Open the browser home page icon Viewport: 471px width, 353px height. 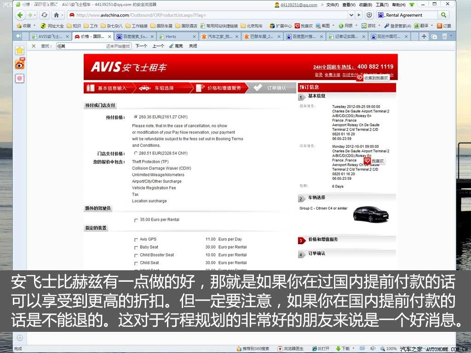[x=56, y=15]
